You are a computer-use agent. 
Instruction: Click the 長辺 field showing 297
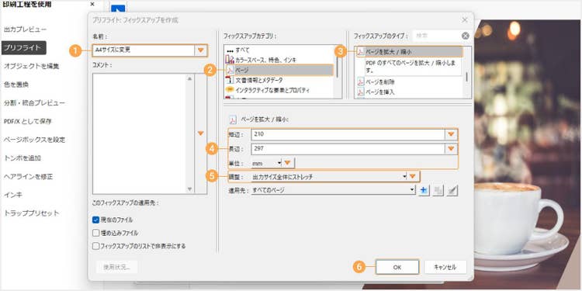click(348, 149)
